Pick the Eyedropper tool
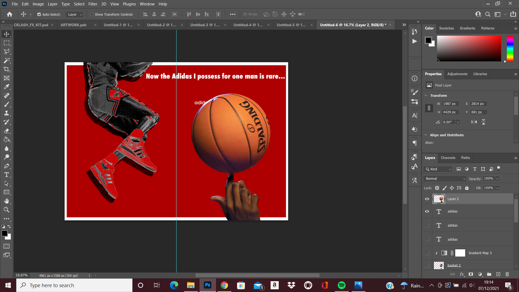Viewport: 519px width, 292px height. click(x=7, y=87)
